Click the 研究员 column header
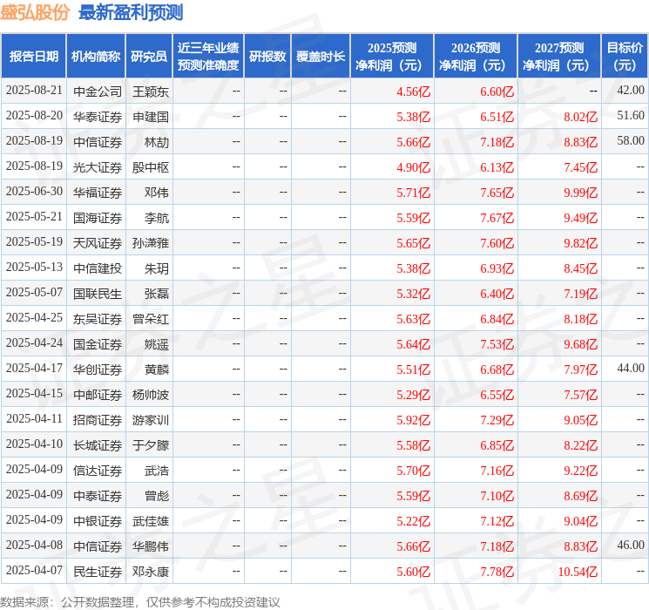649x610 pixels. tap(149, 57)
